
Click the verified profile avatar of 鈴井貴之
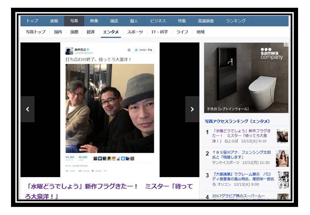click(69, 51)
